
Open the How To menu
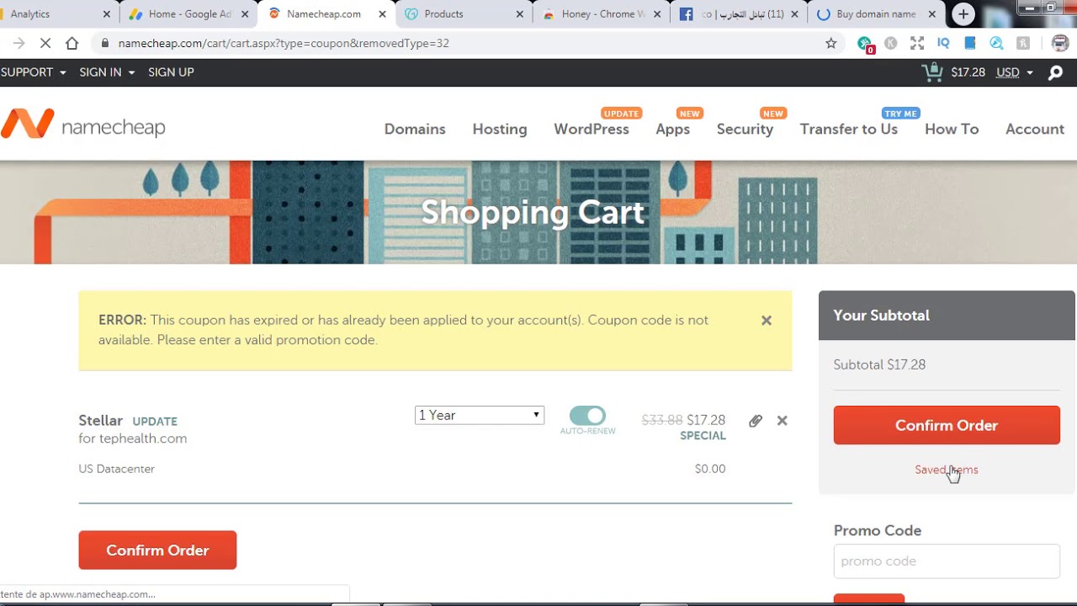click(x=952, y=129)
